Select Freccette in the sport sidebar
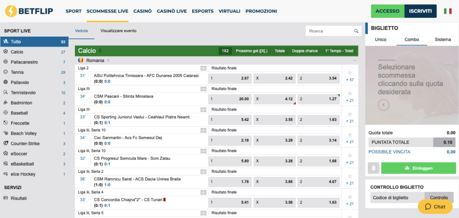 click(x=34, y=123)
